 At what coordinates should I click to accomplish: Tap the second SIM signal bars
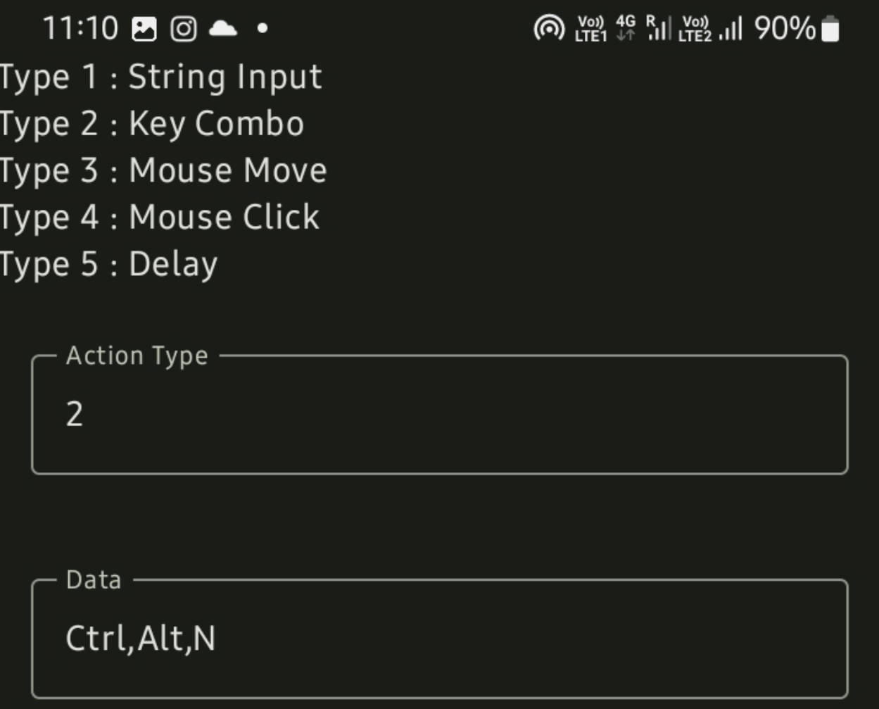[x=731, y=29]
